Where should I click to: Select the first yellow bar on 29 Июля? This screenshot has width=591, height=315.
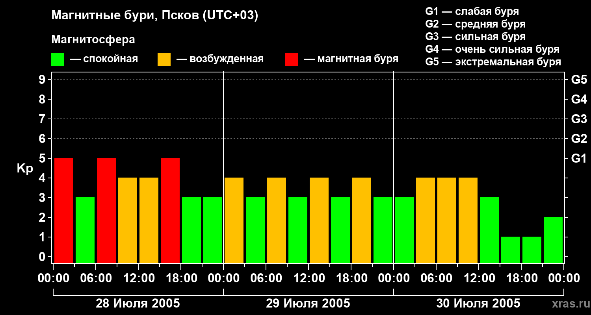click(234, 220)
